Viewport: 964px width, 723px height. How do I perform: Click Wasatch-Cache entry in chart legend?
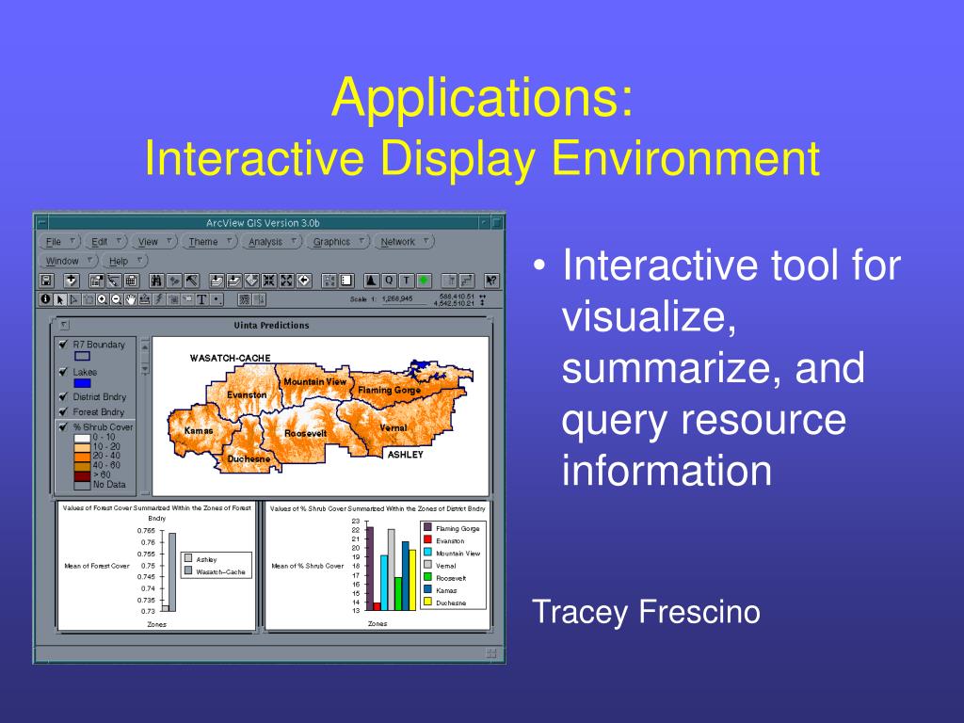click(x=216, y=571)
